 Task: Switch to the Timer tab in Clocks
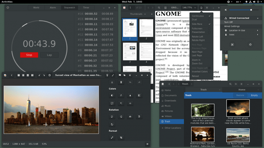click(x=86, y=7)
